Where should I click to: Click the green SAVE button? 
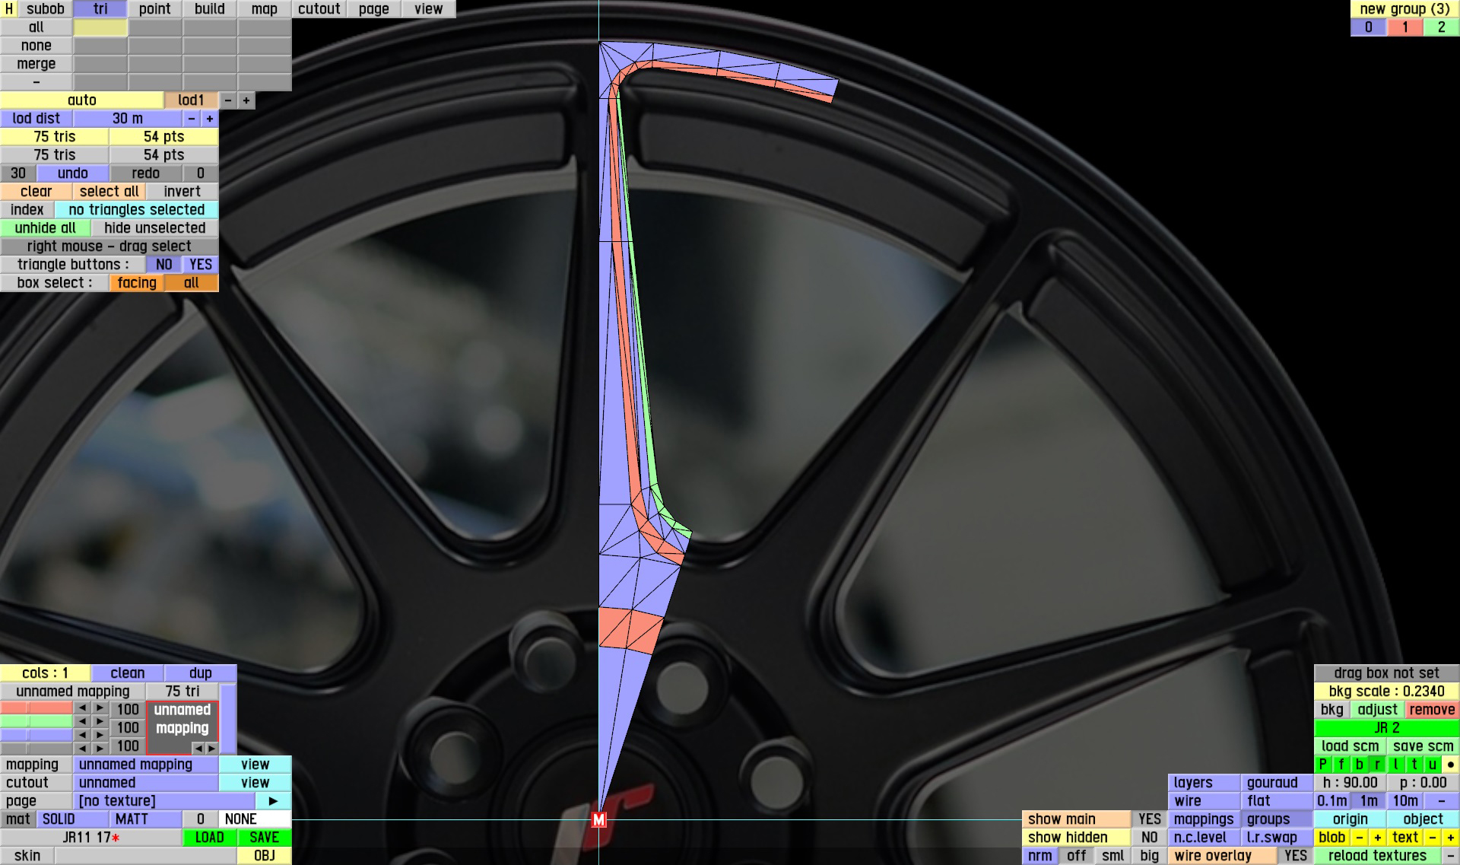tap(264, 838)
